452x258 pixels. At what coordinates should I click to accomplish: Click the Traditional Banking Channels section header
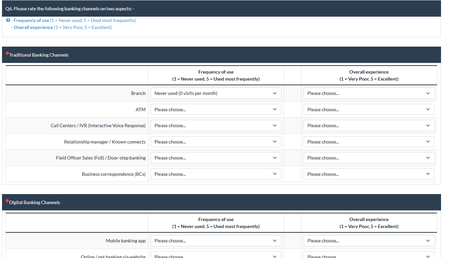point(39,55)
